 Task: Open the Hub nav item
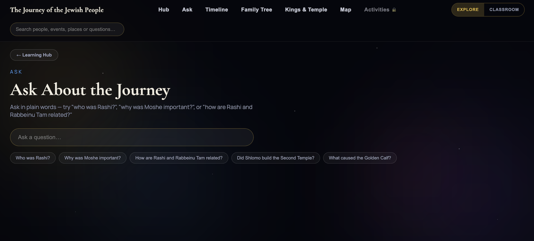click(164, 10)
